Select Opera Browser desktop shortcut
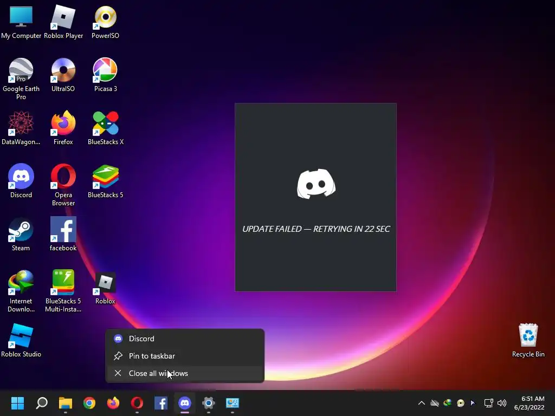The height and width of the screenshot is (416, 555). 63,185
